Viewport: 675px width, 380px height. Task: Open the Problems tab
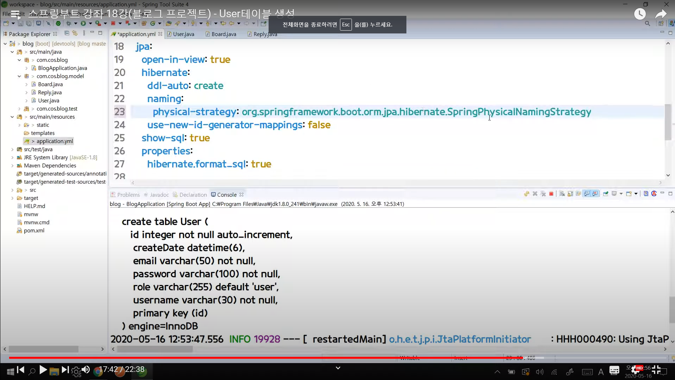[x=125, y=195]
